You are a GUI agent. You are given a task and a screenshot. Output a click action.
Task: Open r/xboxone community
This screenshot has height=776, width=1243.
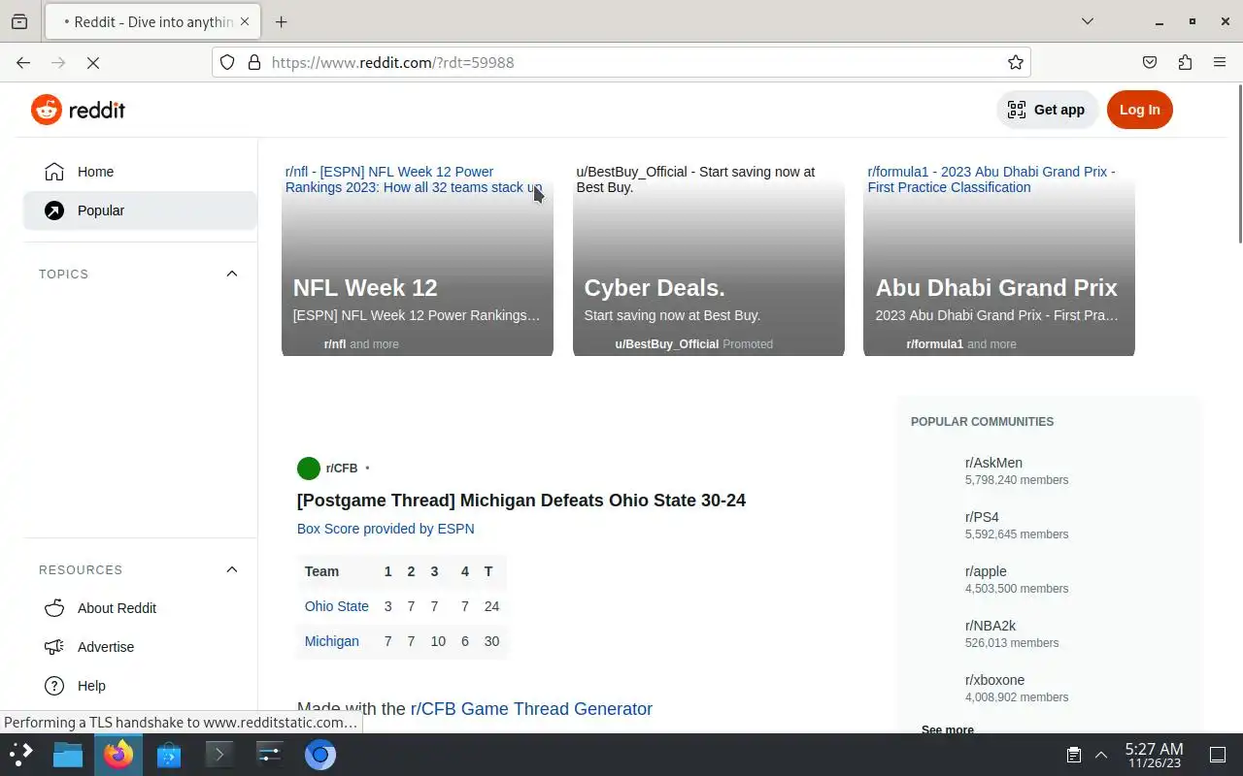(x=994, y=680)
